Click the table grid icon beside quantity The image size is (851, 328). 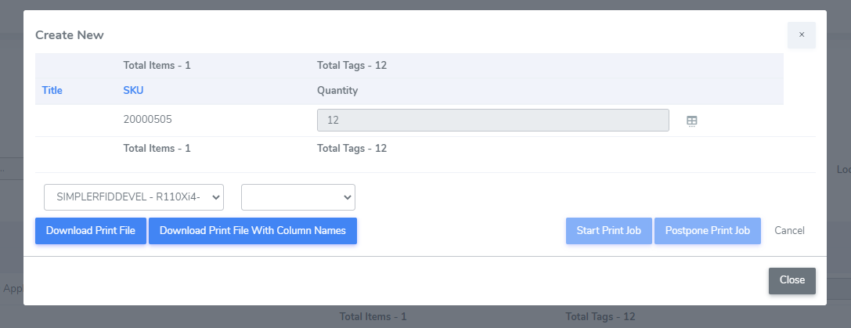[691, 121]
